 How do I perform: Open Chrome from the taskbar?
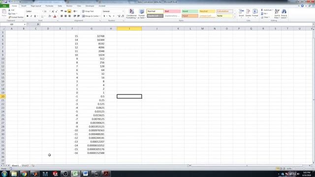click(24, 174)
